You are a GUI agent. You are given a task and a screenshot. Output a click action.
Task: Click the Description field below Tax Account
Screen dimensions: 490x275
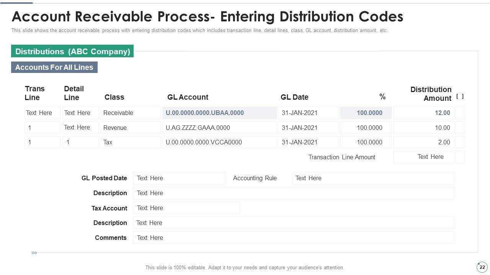(293, 223)
